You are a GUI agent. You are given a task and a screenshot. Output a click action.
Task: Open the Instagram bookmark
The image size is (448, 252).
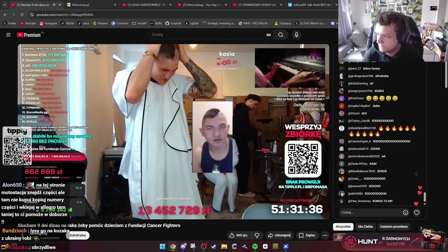[48, 23]
